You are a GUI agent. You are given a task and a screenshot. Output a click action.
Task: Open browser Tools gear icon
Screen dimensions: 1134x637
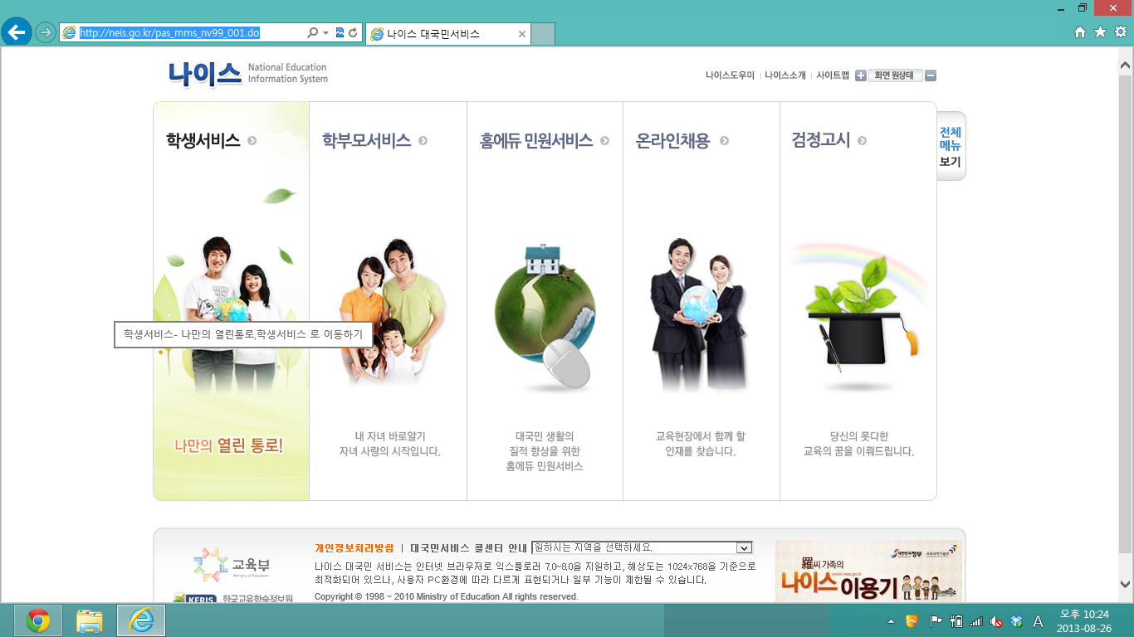tap(1120, 32)
